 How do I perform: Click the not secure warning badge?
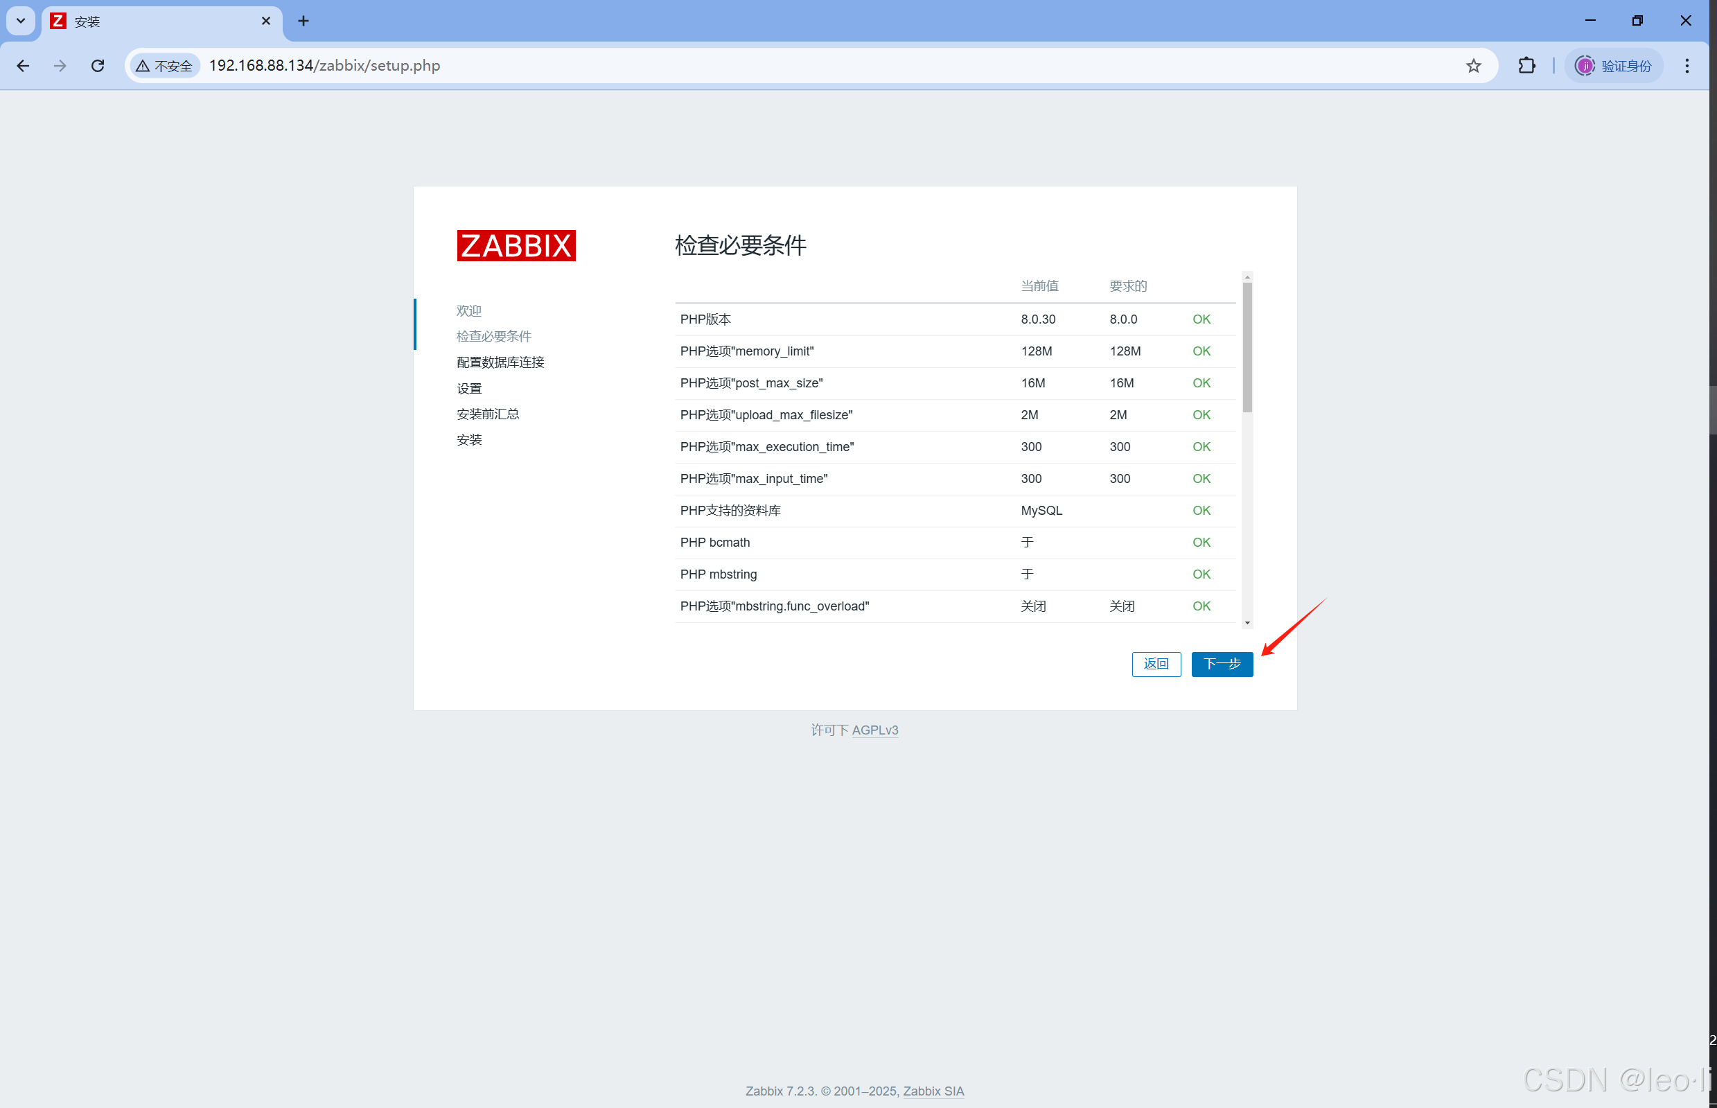[165, 65]
